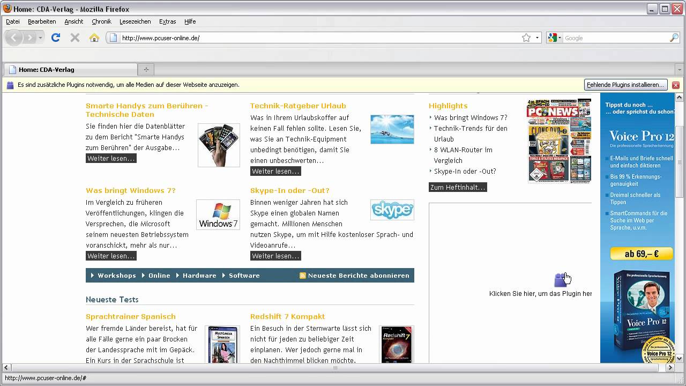Viewport: 686px width, 386px height.
Task: Click Weiter lesen under Was bringt Windows 7
Action: 111,256
